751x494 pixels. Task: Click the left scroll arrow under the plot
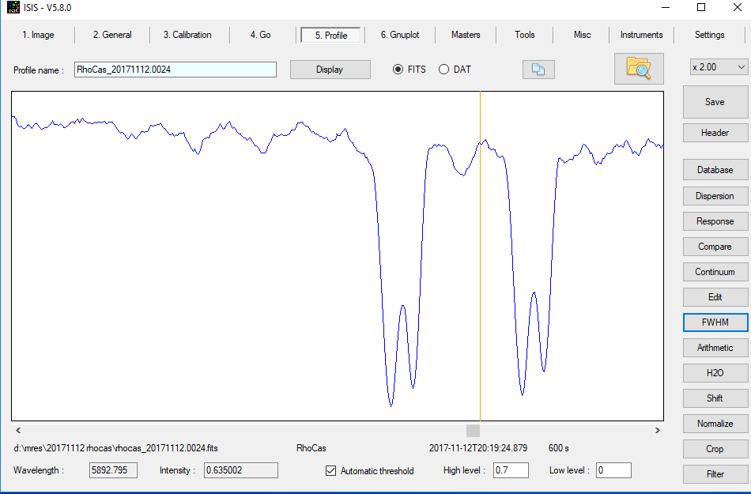(x=17, y=431)
